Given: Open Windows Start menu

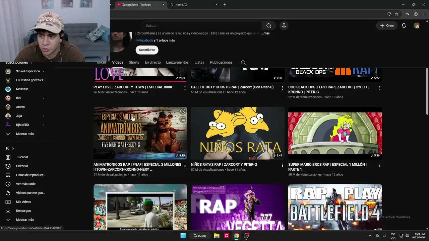Looking at the screenshot, I should 183,236.
